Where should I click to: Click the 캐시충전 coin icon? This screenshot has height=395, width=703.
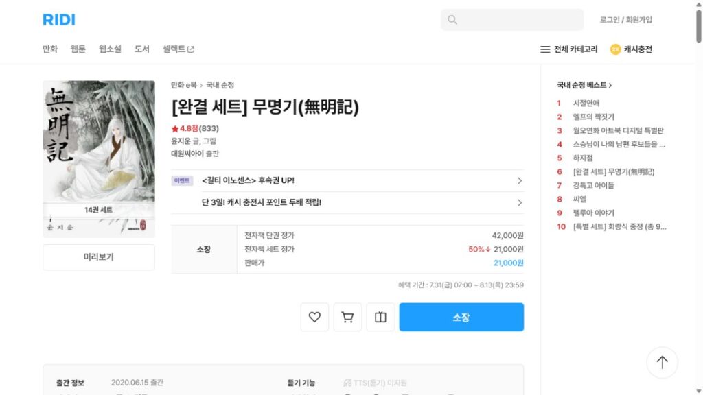pyautogui.click(x=615, y=49)
